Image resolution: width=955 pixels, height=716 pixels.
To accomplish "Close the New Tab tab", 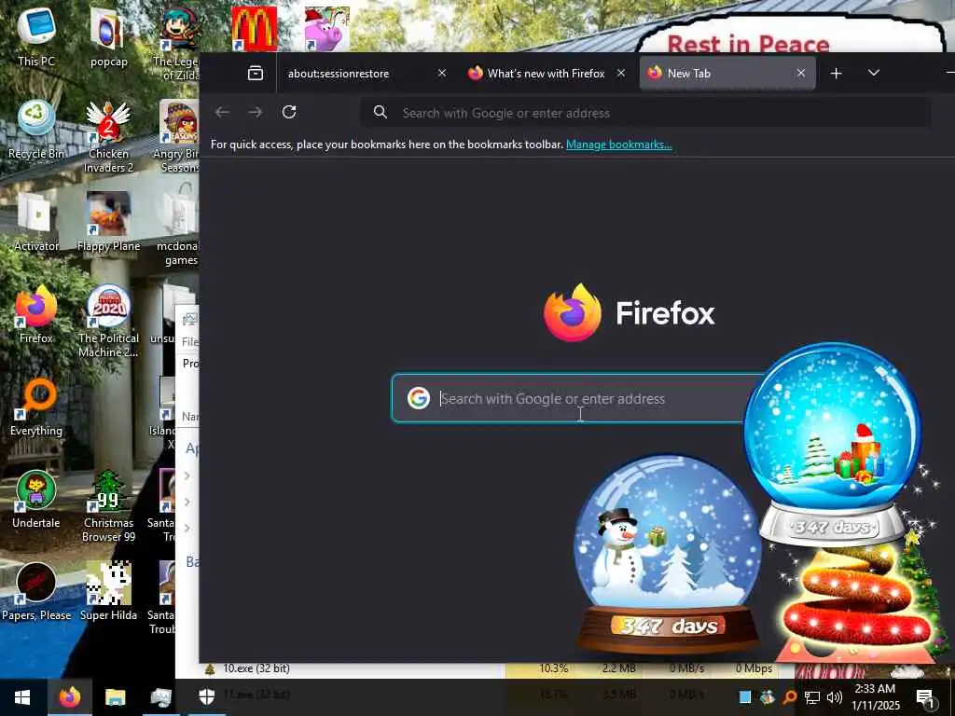I will [801, 73].
